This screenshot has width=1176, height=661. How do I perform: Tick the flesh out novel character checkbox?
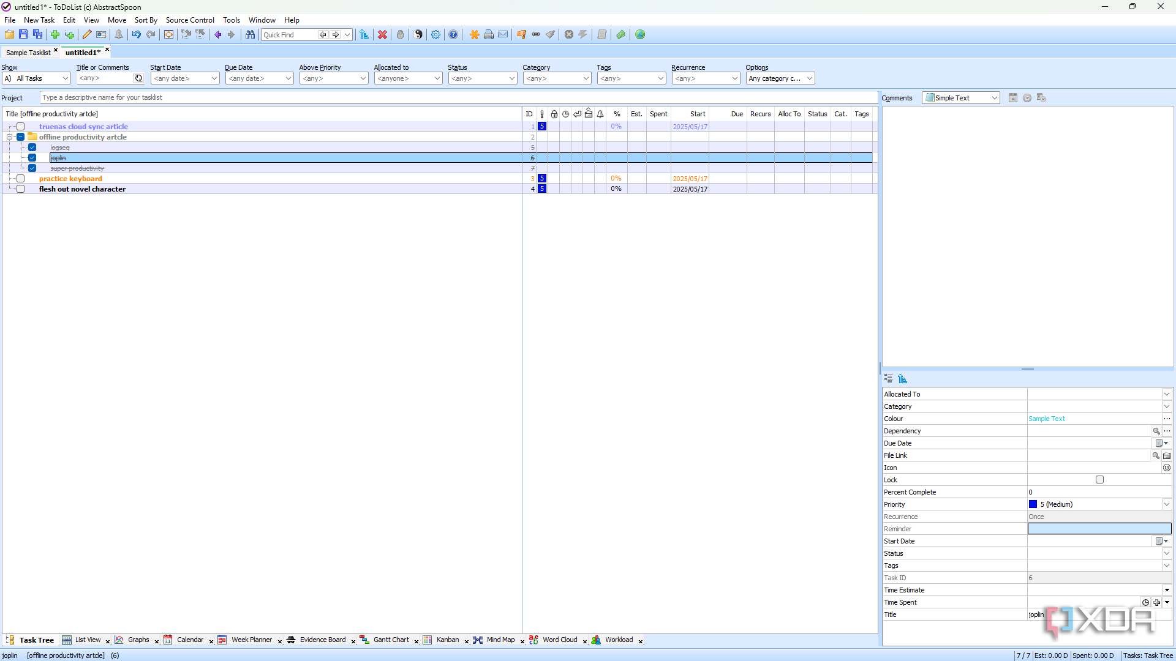point(21,189)
